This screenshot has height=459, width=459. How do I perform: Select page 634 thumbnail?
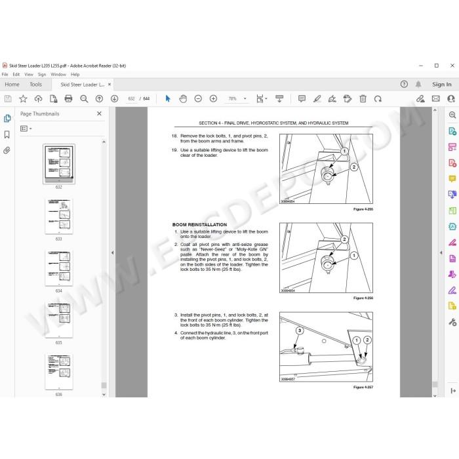59,268
